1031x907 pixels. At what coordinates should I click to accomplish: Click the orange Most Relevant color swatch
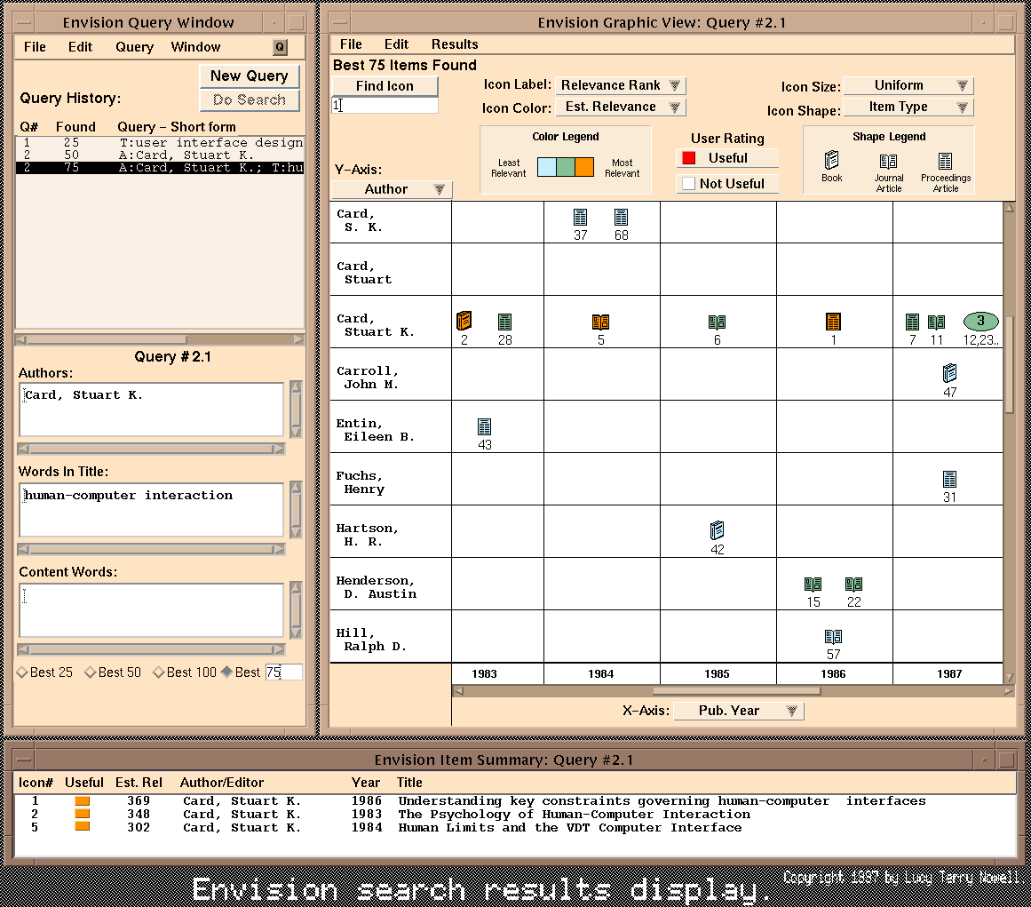(x=584, y=167)
